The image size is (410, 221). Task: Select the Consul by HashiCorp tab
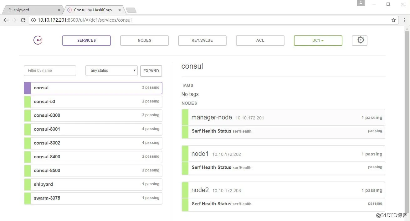94,10
